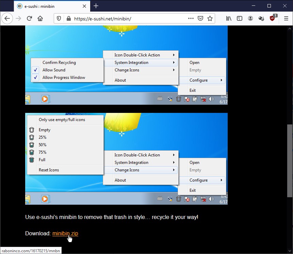
Task: Reload the minibin page
Action: click(x=29, y=18)
